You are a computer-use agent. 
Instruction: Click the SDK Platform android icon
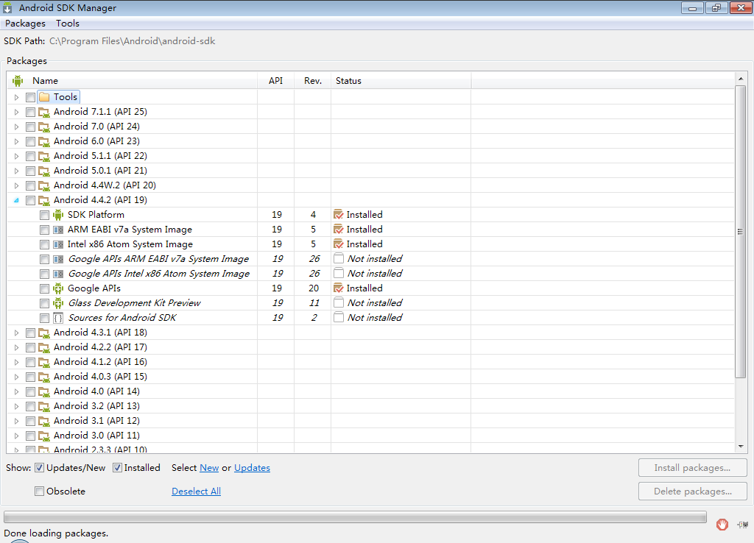click(x=58, y=215)
